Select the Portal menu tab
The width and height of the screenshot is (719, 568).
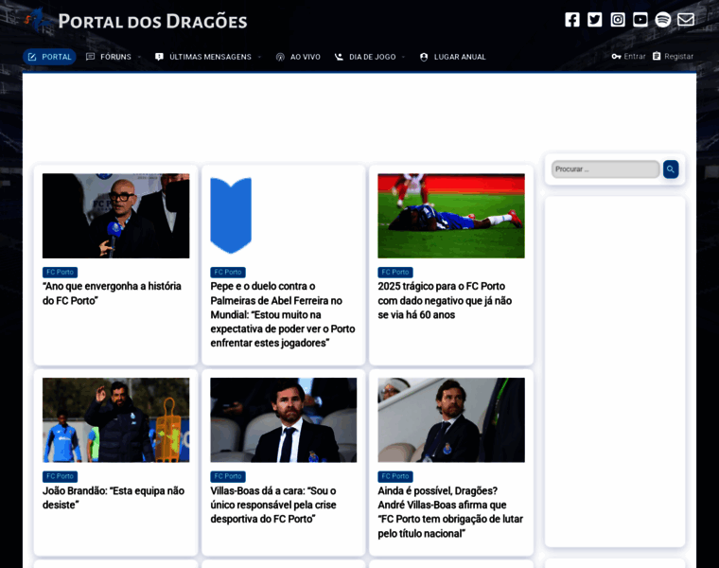pyautogui.click(x=49, y=57)
